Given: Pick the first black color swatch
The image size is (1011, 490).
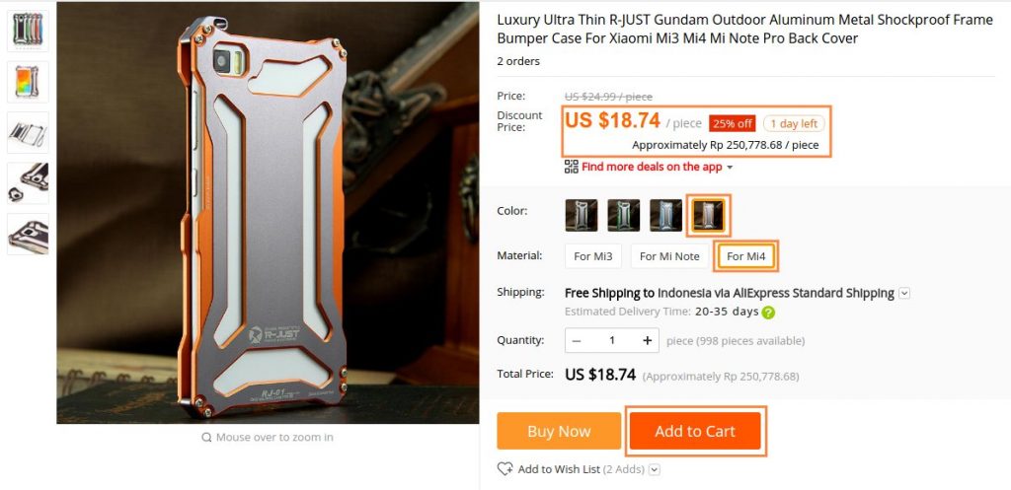Looking at the screenshot, I should (x=582, y=215).
